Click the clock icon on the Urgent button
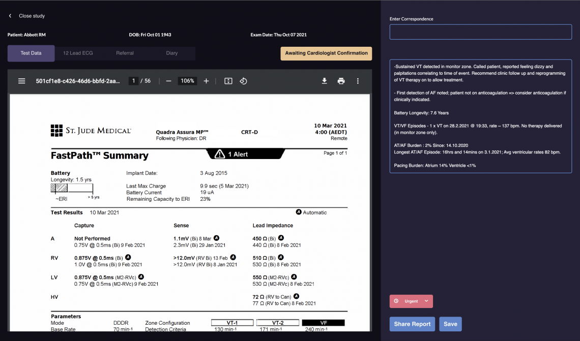 tap(396, 301)
